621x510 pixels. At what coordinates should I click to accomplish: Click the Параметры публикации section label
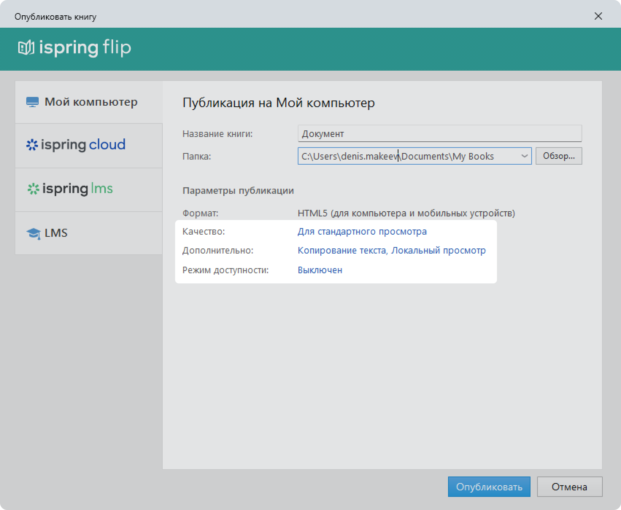pos(238,191)
